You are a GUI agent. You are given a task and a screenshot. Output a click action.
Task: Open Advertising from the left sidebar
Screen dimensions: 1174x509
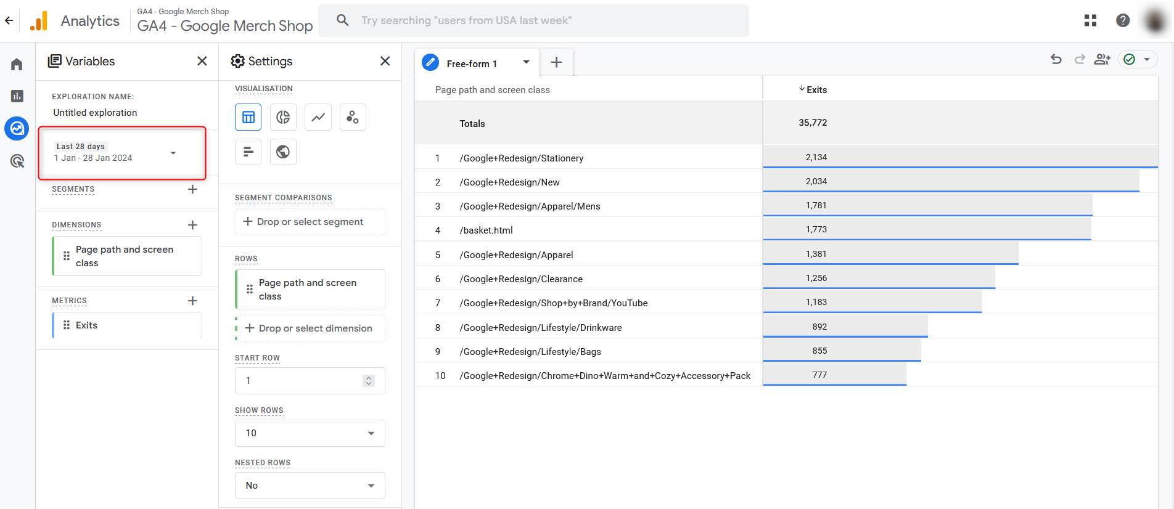point(17,161)
